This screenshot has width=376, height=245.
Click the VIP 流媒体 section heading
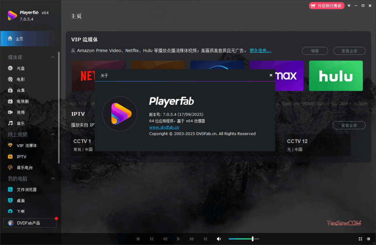point(84,40)
